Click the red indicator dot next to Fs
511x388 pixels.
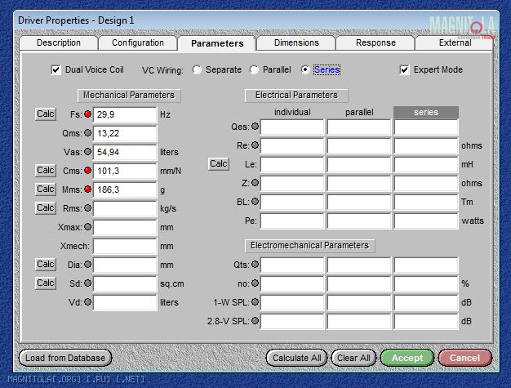pyautogui.click(x=88, y=114)
